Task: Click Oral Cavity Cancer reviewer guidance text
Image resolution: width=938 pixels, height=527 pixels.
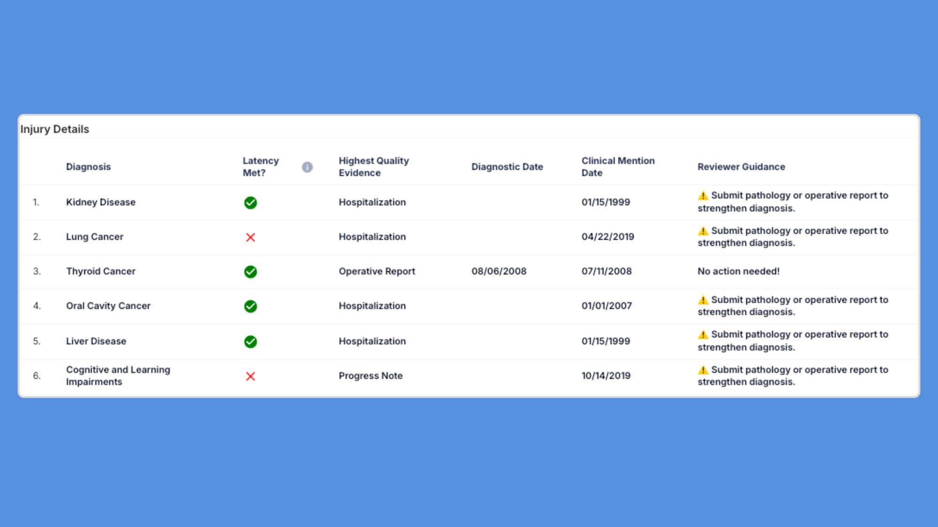Action: [x=793, y=305]
